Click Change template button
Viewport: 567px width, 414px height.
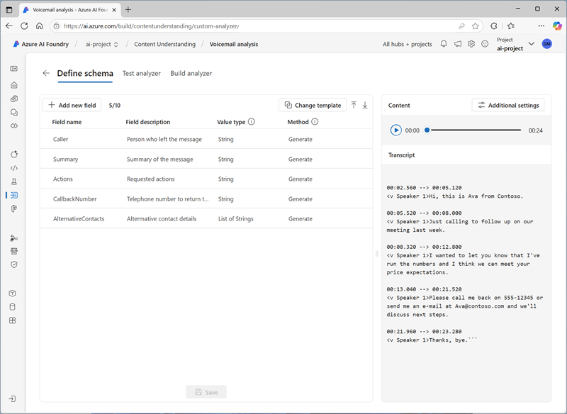click(x=313, y=105)
